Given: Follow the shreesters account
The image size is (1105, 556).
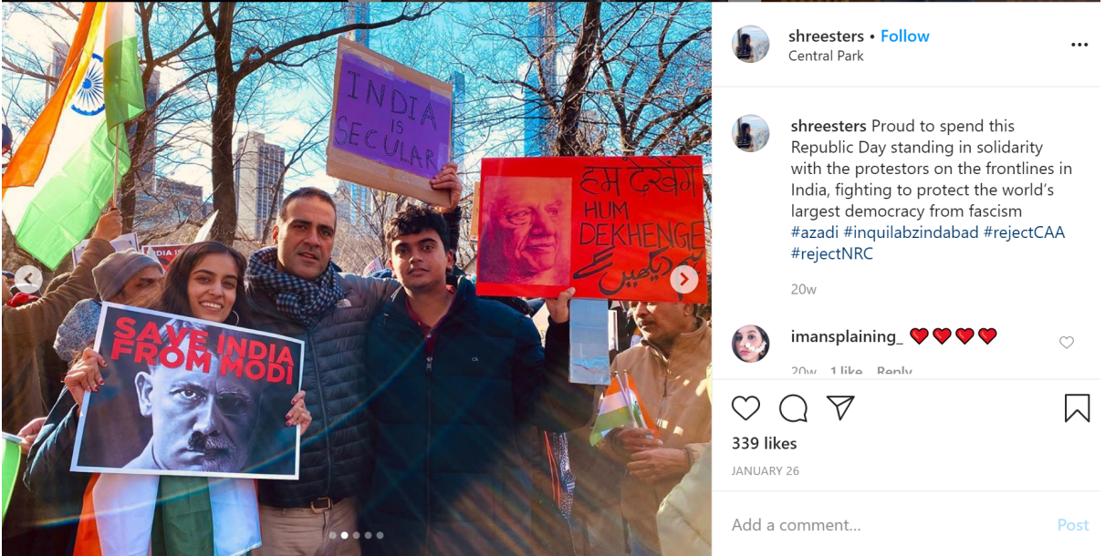Looking at the screenshot, I should pos(904,36).
